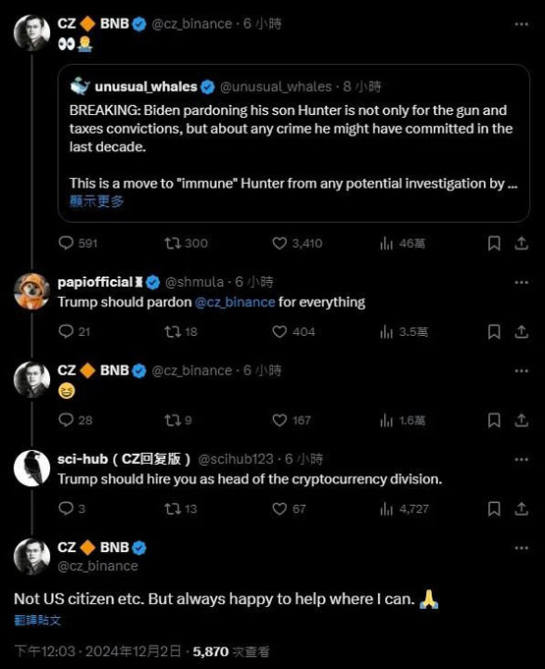Open sci-hub's crow profile avatar
Image resolution: width=545 pixels, height=669 pixels.
click(31, 468)
